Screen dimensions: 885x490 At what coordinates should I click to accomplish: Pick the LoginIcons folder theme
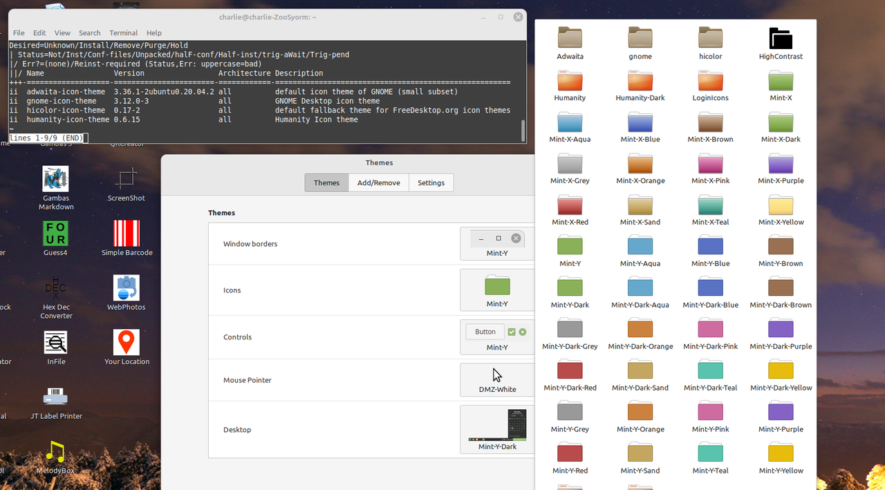click(710, 86)
